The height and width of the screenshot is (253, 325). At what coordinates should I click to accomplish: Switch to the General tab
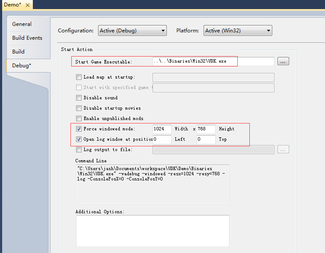(22, 24)
